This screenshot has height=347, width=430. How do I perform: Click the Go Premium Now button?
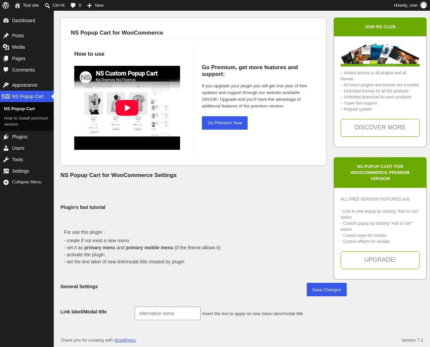point(225,123)
